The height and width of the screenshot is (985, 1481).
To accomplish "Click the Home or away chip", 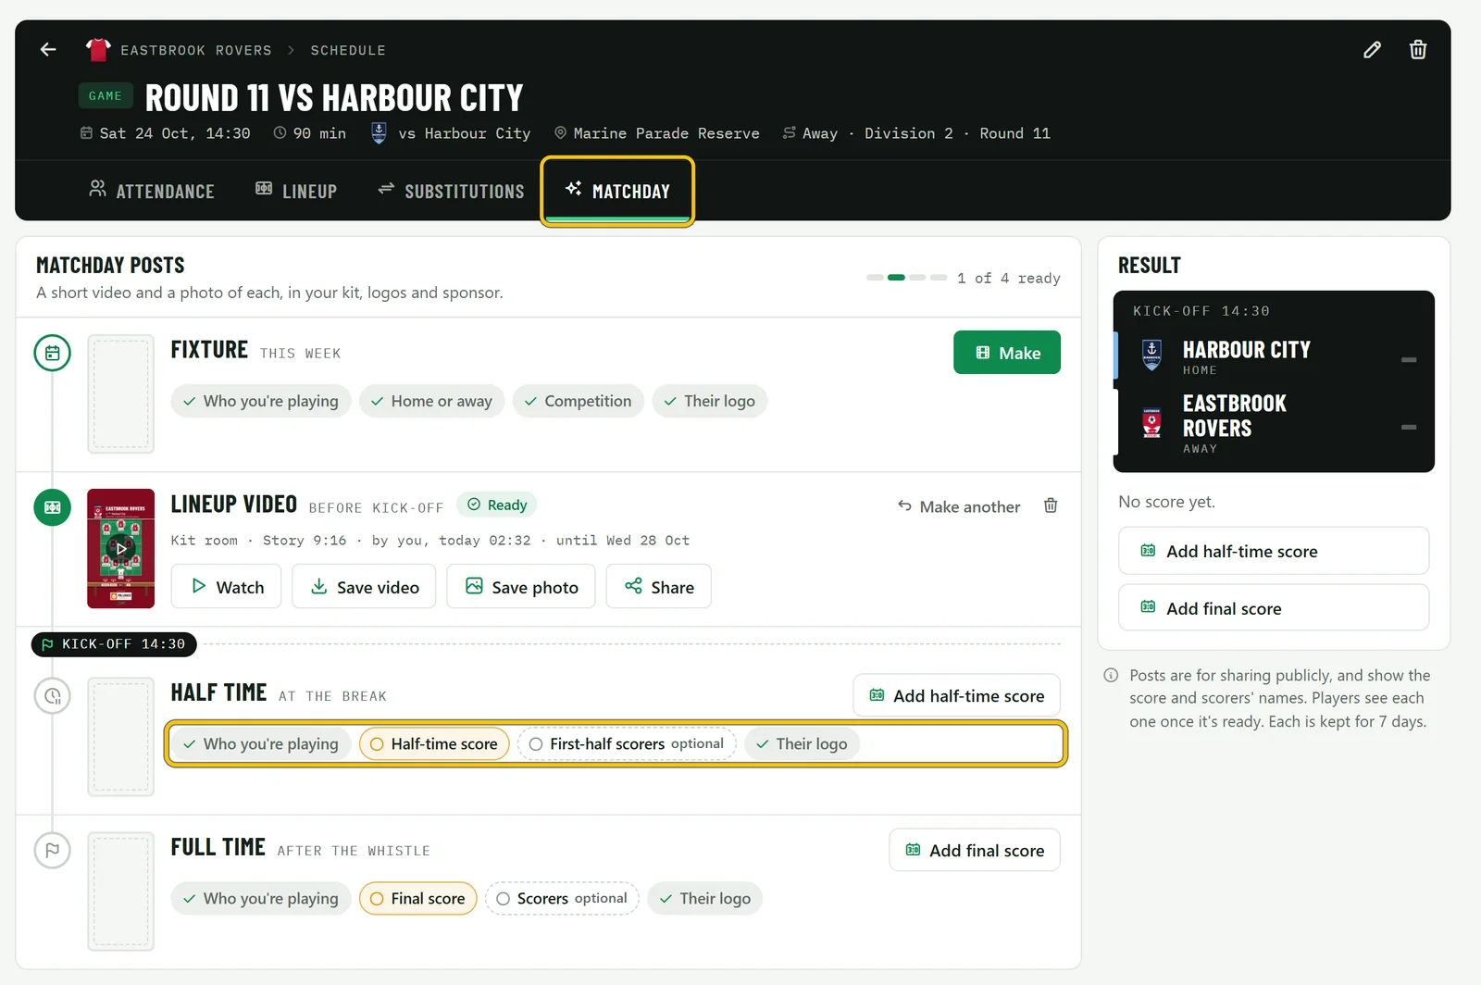I will [431, 401].
